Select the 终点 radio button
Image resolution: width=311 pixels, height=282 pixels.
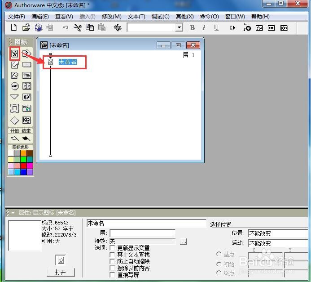(219, 273)
